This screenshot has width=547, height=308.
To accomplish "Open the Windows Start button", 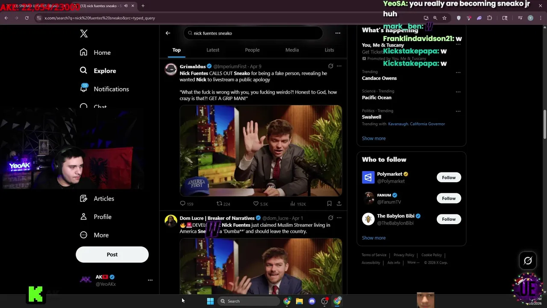I will tap(210, 301).
